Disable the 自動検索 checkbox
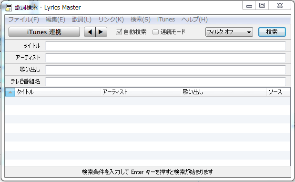 (119, 32)
